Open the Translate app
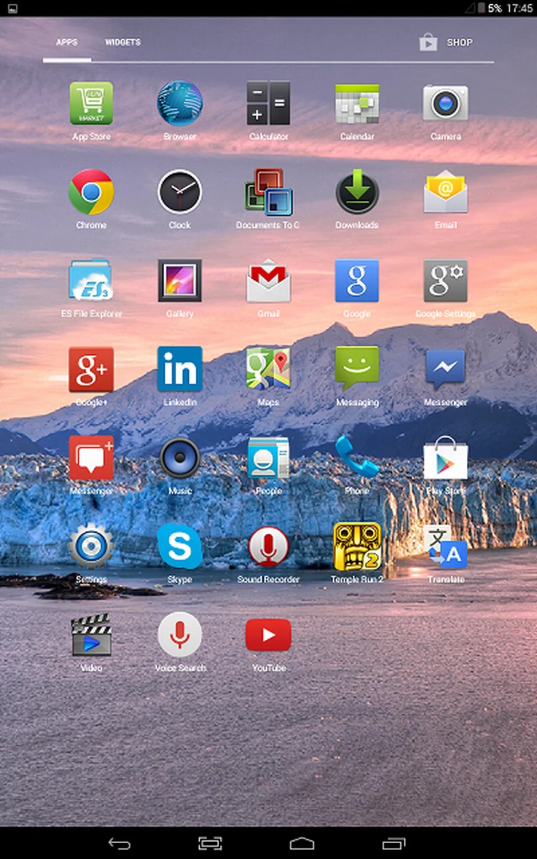 coord(446,547)
